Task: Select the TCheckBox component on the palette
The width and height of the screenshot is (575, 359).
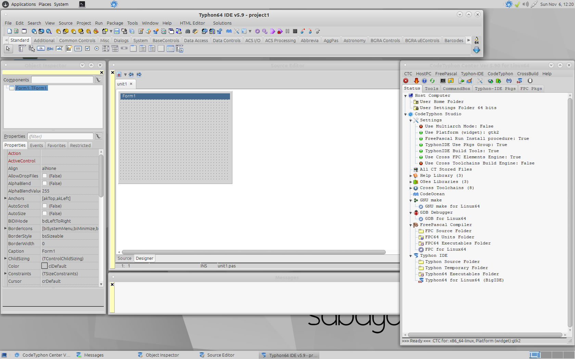Action: pyautogui.click(x=87, y=49)
